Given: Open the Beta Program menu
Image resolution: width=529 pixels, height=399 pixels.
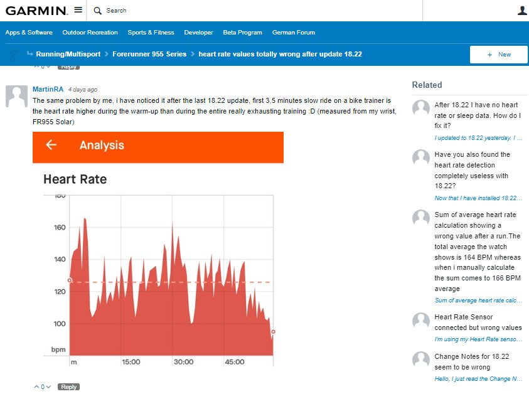Looking at the screenshot, I should click(x=243, y=33).
